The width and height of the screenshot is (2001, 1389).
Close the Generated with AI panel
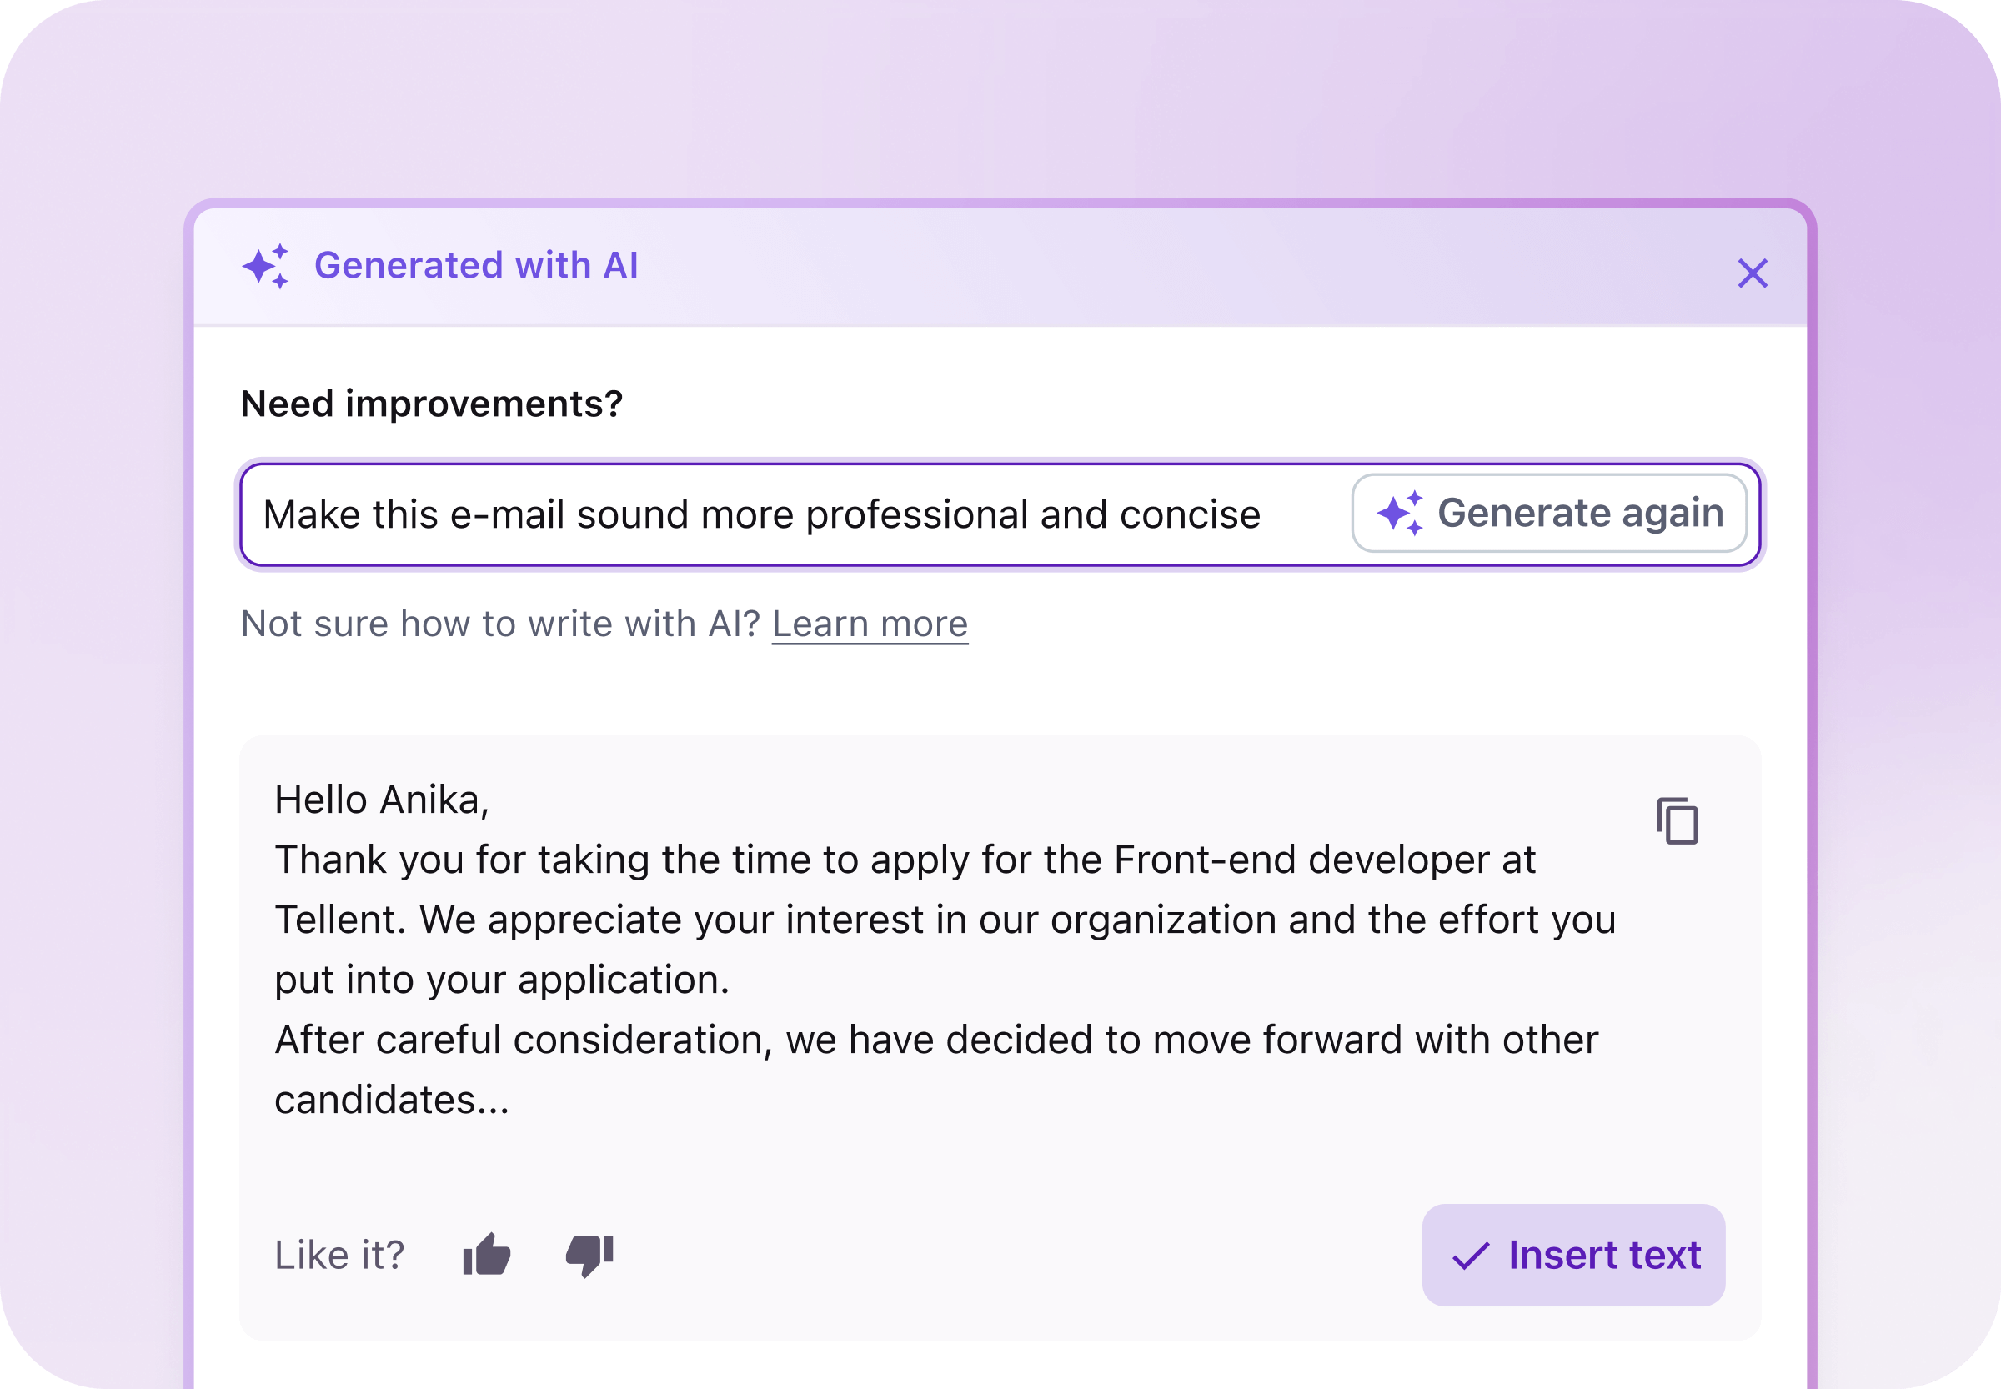(x=1752, y=273)
